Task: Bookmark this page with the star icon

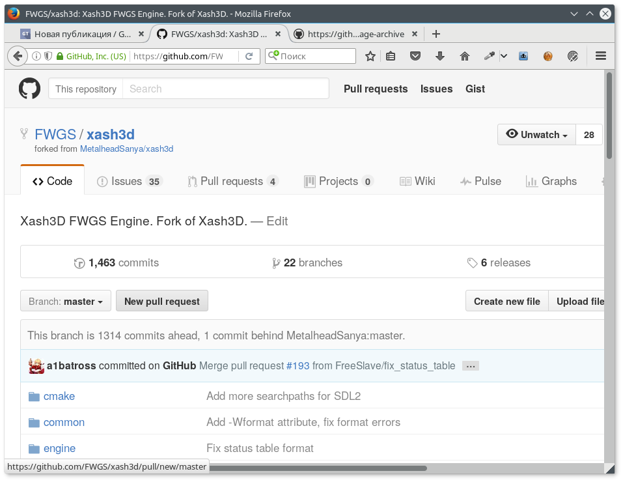Action: click(370, 56)
